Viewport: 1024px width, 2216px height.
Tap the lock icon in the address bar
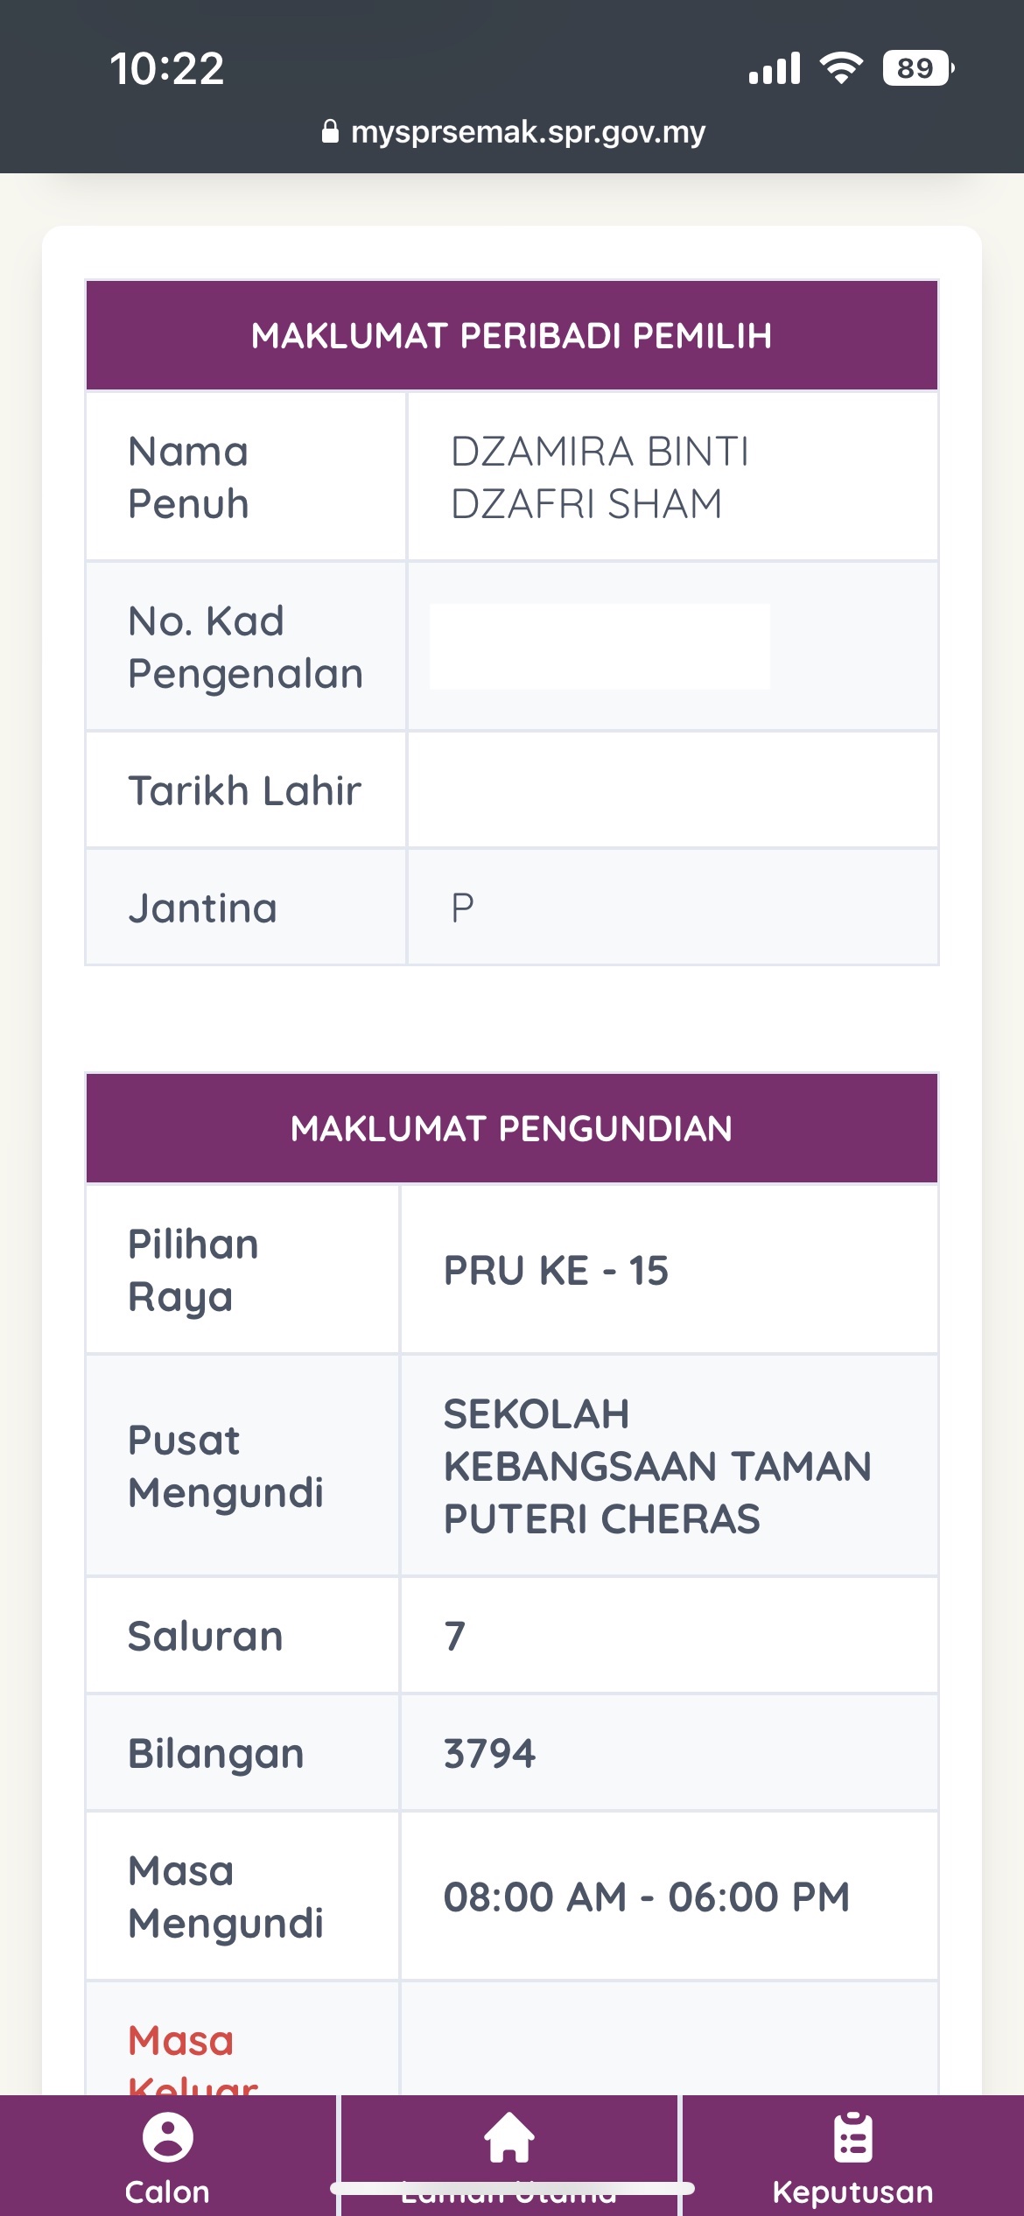coord(333,131)
